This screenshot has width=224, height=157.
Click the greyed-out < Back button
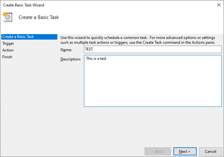click(158, 151)
